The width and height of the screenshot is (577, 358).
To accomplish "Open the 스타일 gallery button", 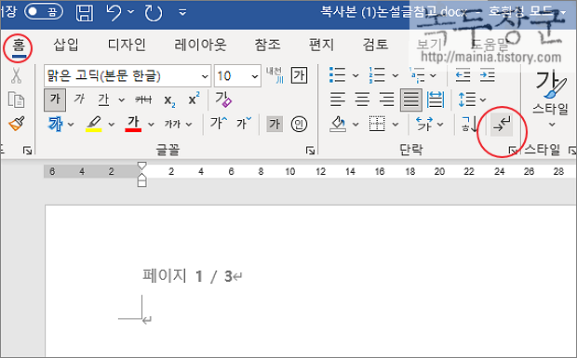I will tap(551, 99).
